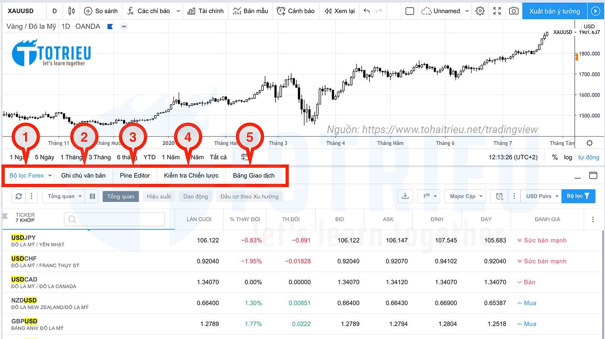Screen dimensions: 605x339
Task: Click the blue Bộ lọc filter button
Action: [578, 196]
